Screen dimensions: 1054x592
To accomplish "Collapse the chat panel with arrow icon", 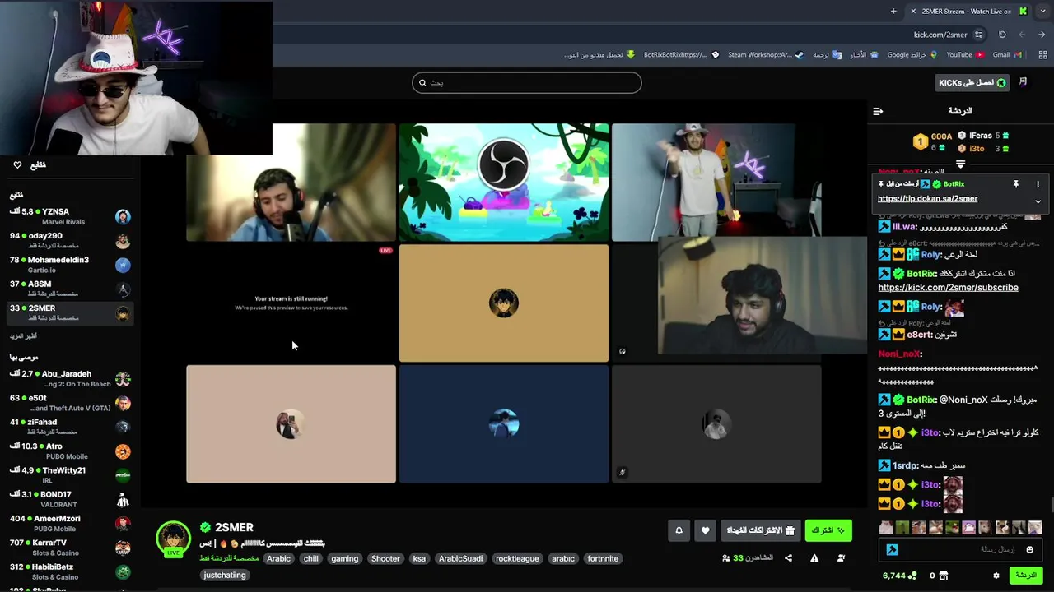I will coord(878,111).
